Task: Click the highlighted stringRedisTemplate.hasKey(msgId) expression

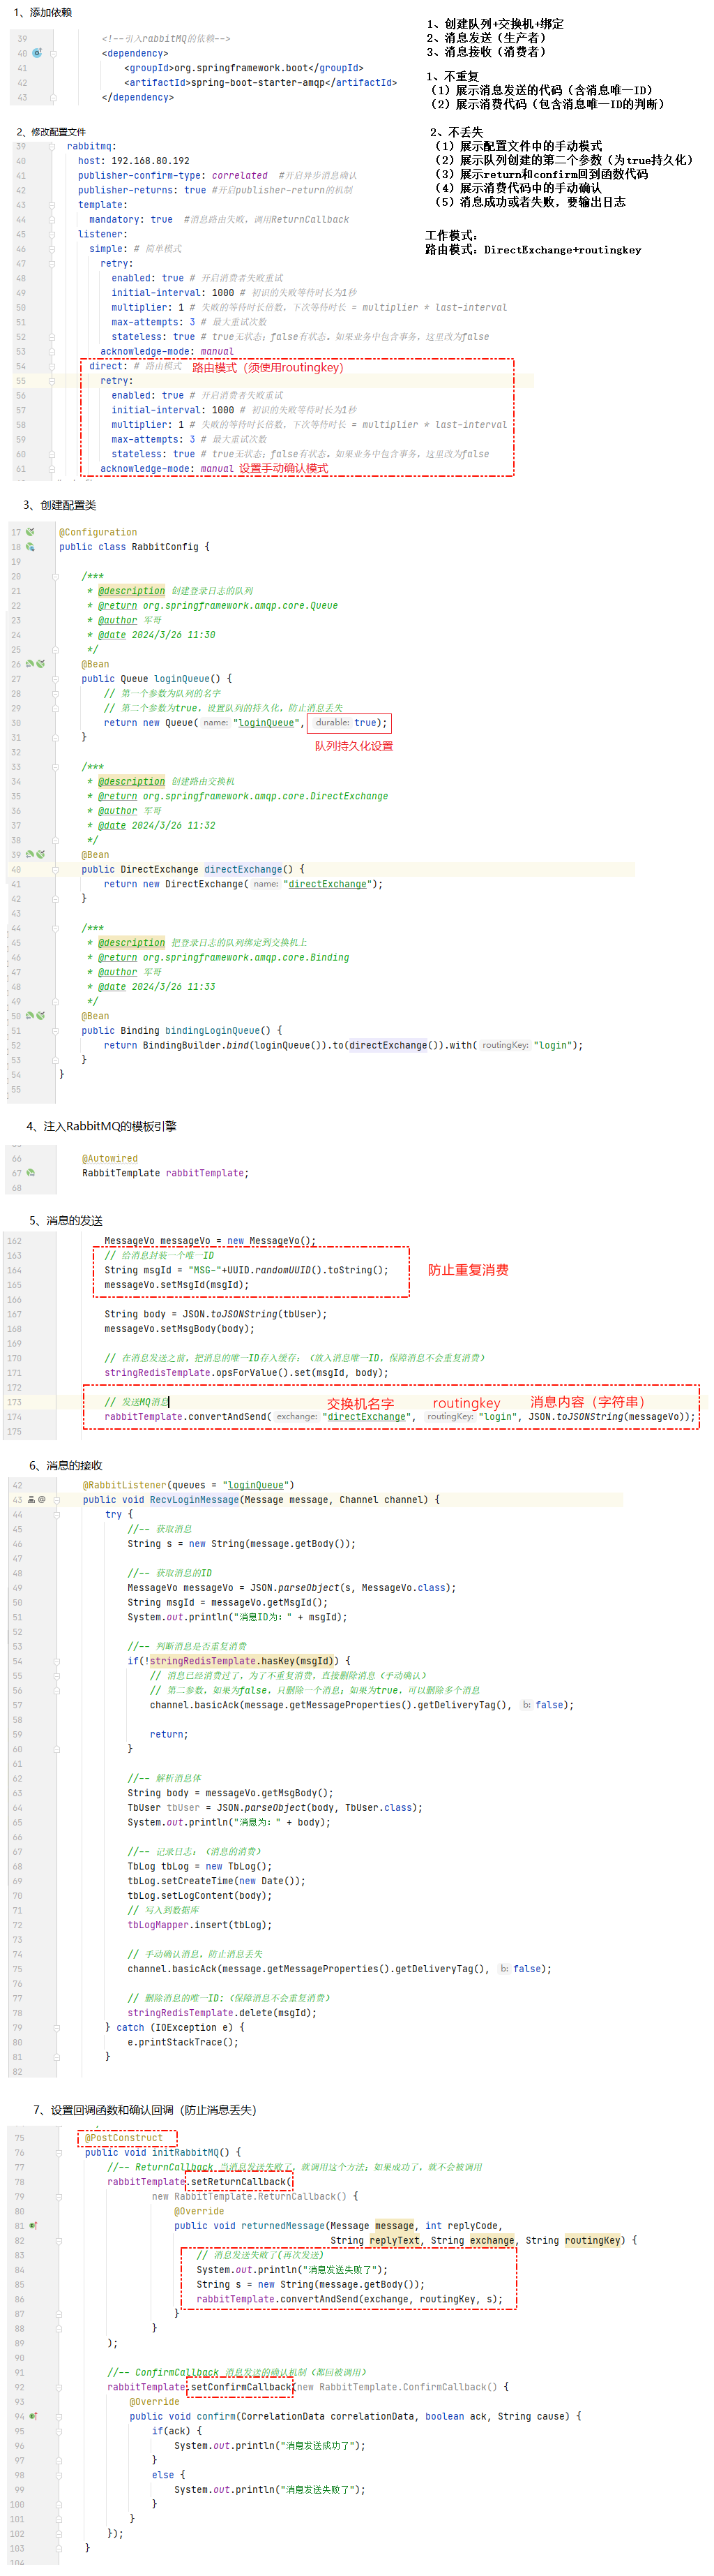Action: [243, 1661]
